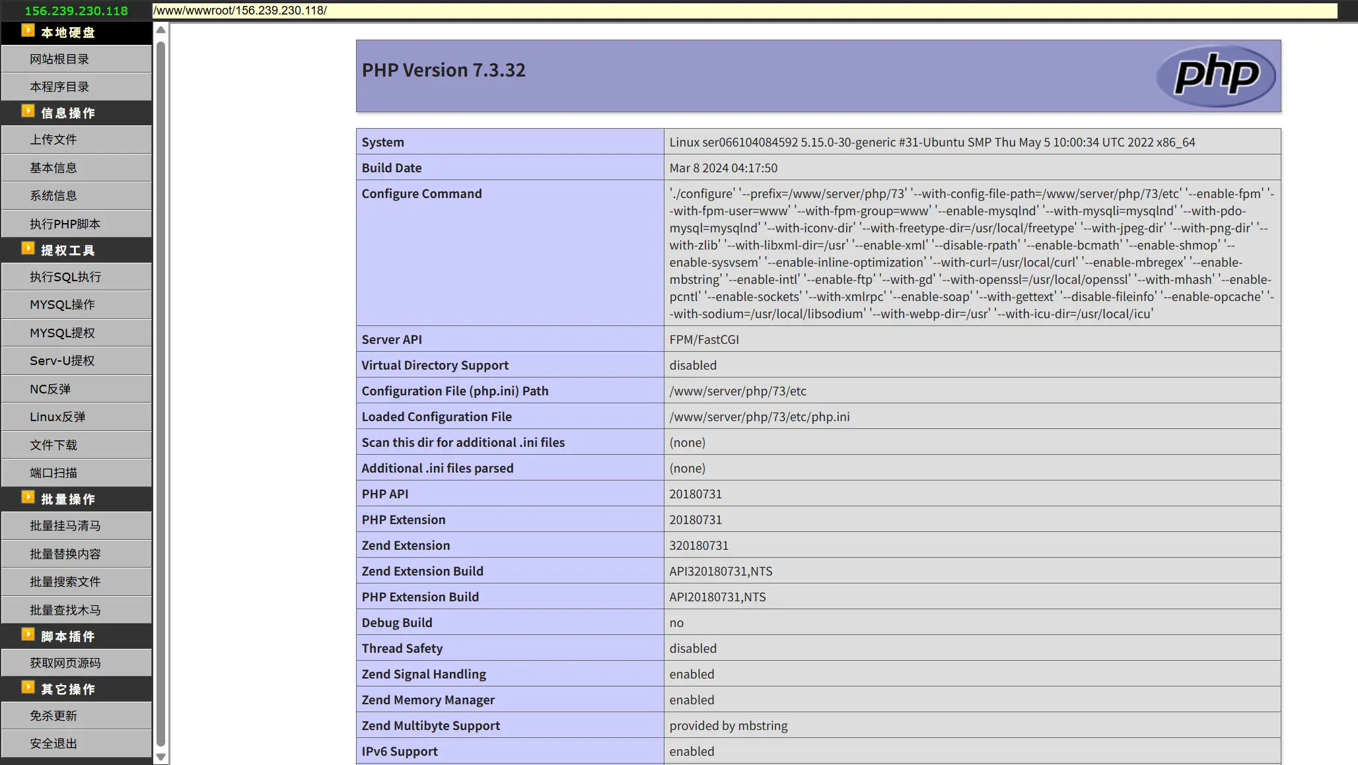Viewport: 1358px width, 765px height.
Task: Open 执行PHP脚本 menu item
Action: click(x=77, y=224)
